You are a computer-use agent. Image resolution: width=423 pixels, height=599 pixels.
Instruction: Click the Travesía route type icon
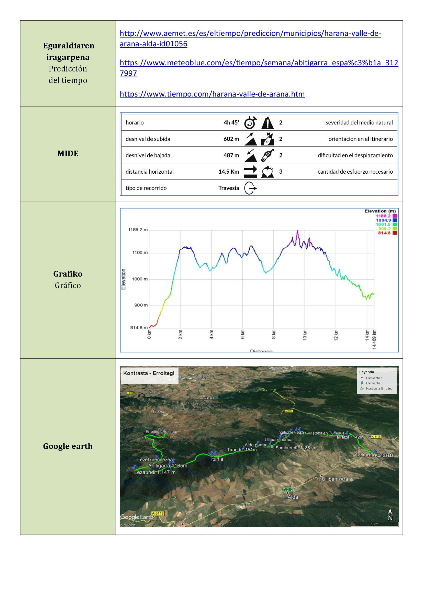tap(250, 188)
